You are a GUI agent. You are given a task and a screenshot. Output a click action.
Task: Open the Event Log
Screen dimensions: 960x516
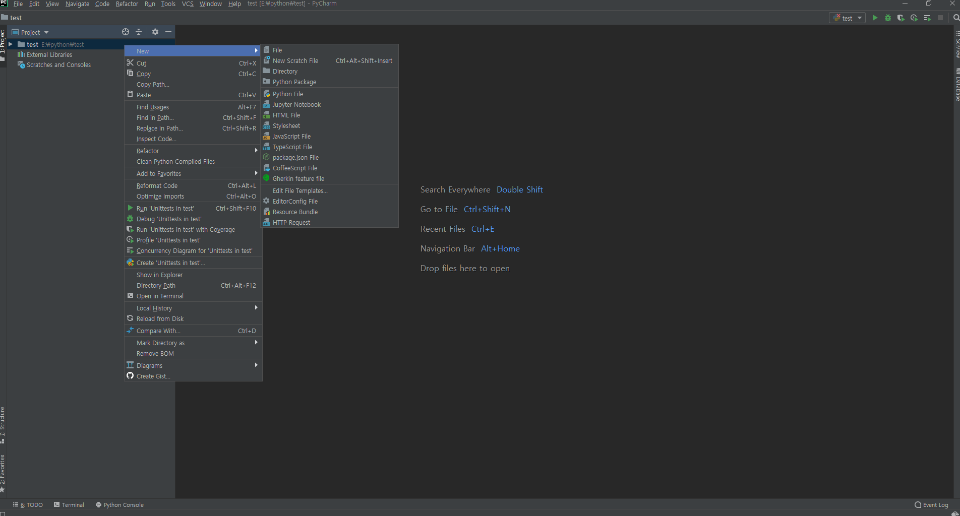[x=931, y=505]
